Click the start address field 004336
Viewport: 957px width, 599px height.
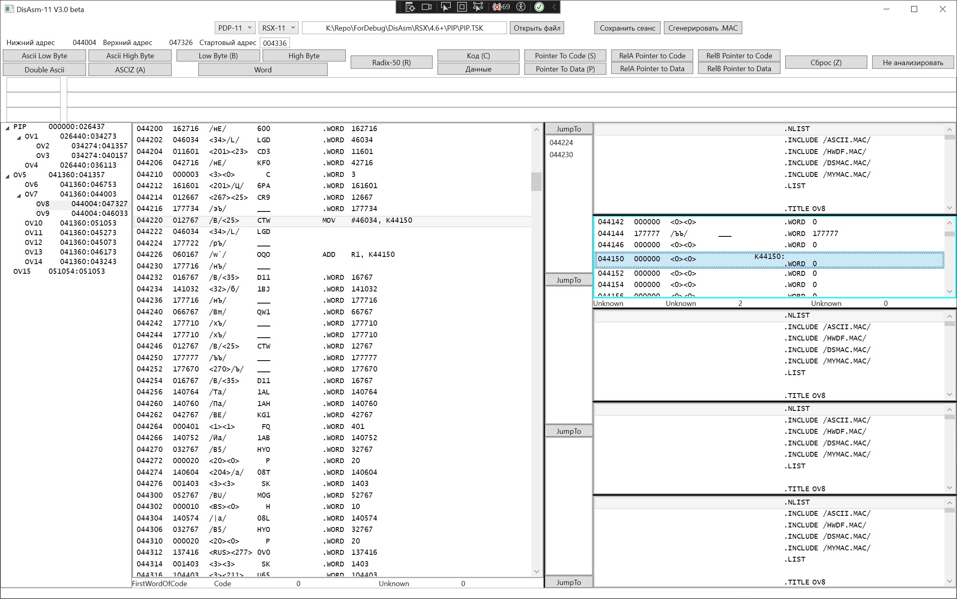point(275,43)
